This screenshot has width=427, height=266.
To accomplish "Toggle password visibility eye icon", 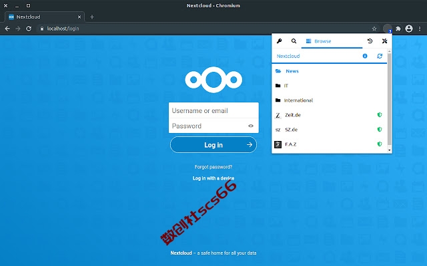I will (251, 126).
